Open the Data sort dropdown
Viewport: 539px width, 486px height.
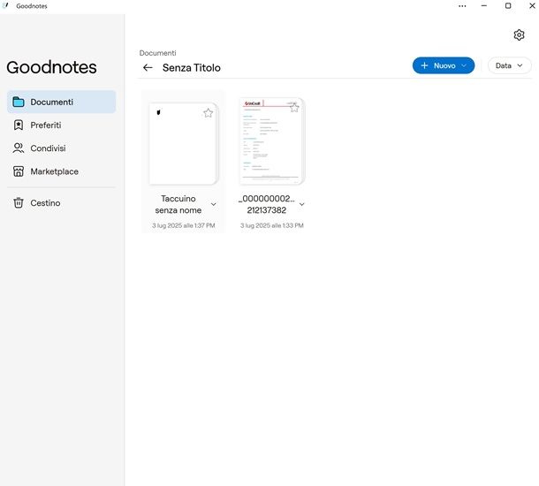[x=510, y=65]
